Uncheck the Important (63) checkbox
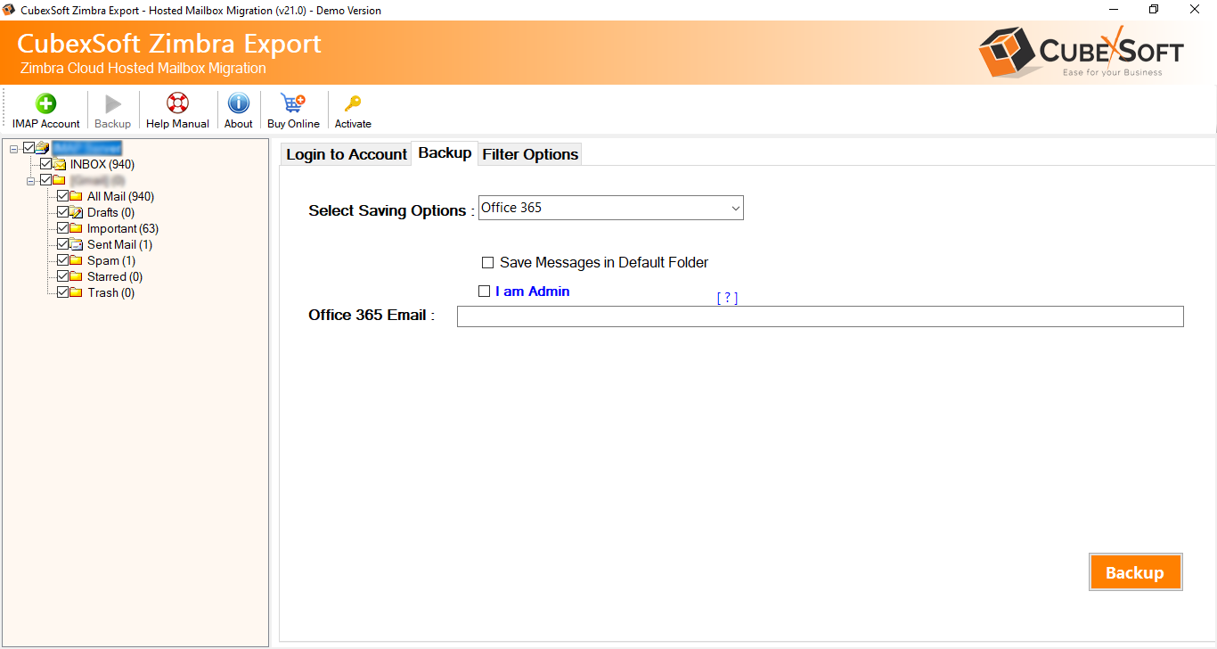Image resolution: width=1217 pixels, height=649 pixels. (62, 228)
